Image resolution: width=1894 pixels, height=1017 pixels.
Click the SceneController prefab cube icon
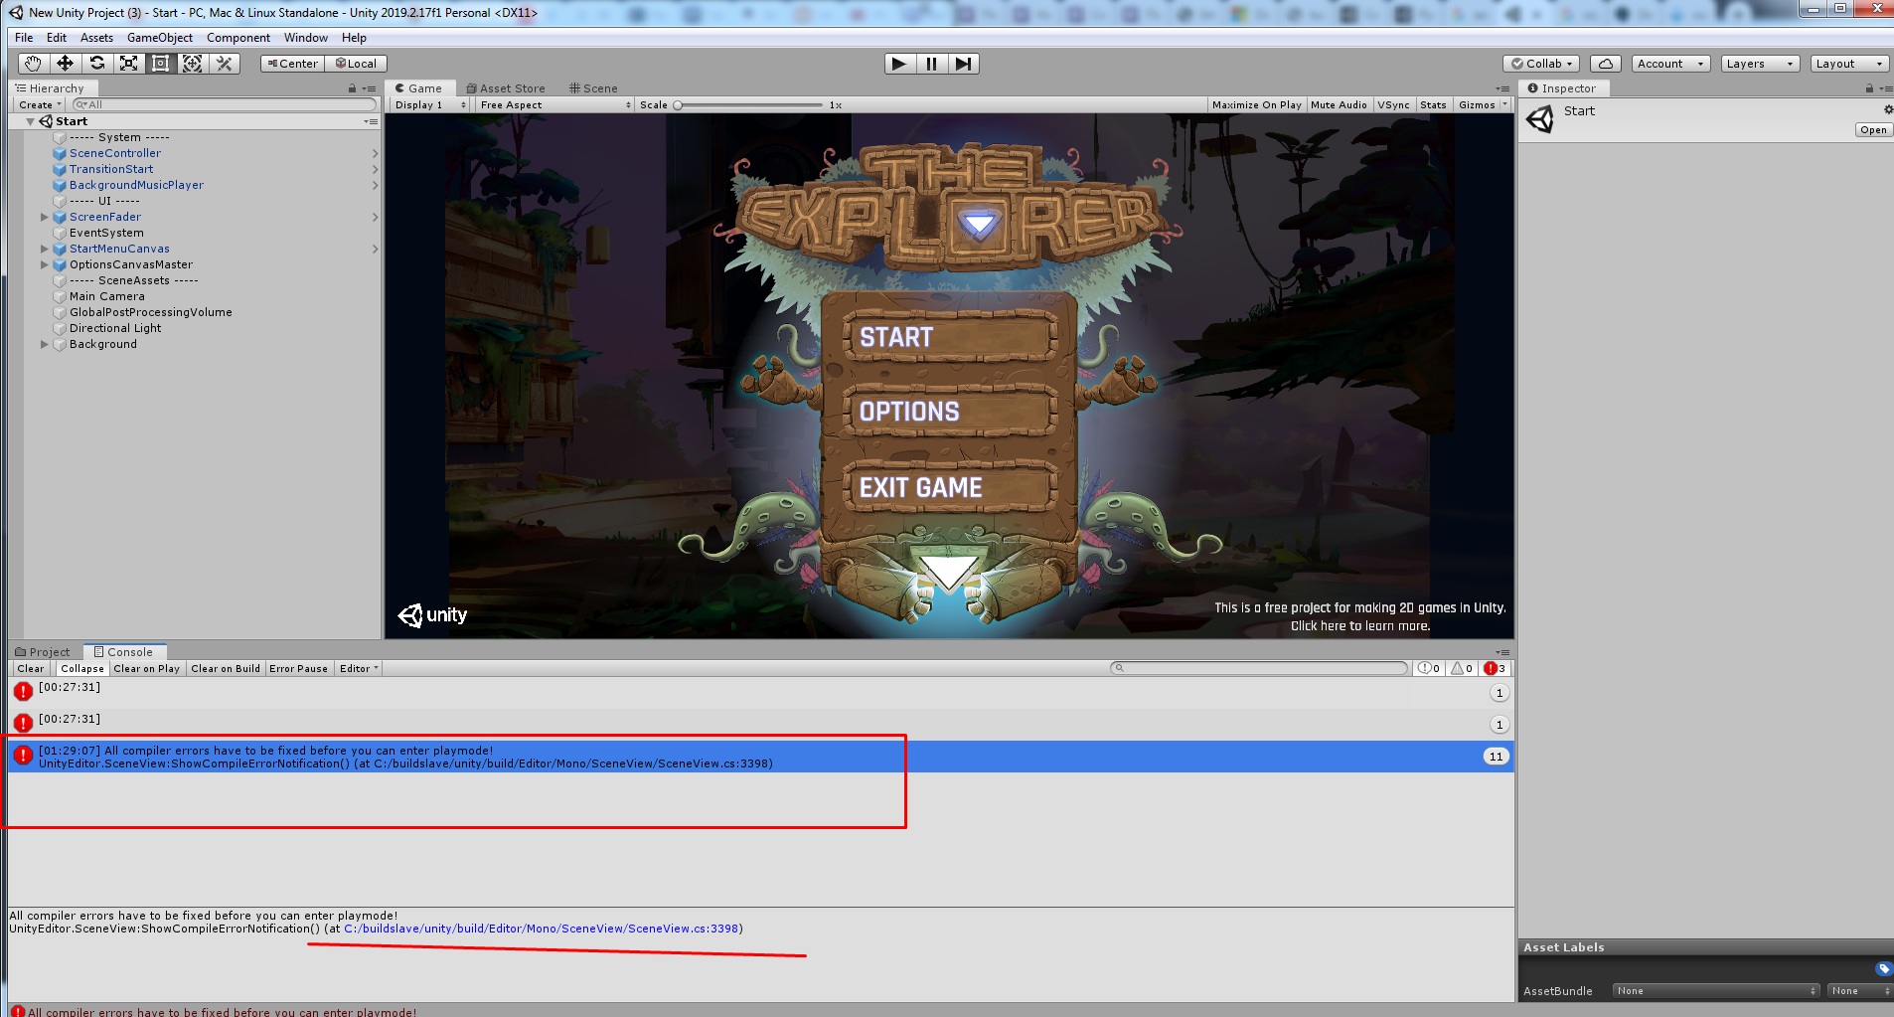coord(60,153)
